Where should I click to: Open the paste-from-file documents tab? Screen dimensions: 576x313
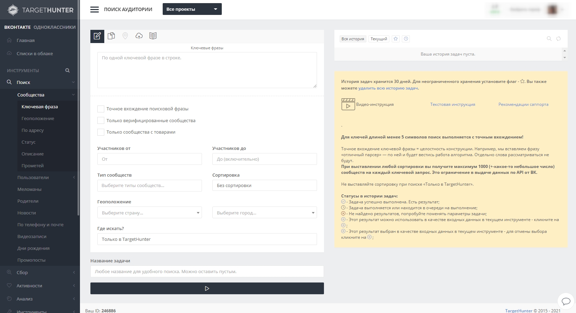[x=111, y=36]
